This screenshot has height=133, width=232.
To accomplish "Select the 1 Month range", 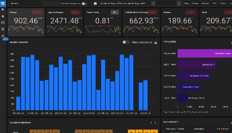I will pos(205,3).
